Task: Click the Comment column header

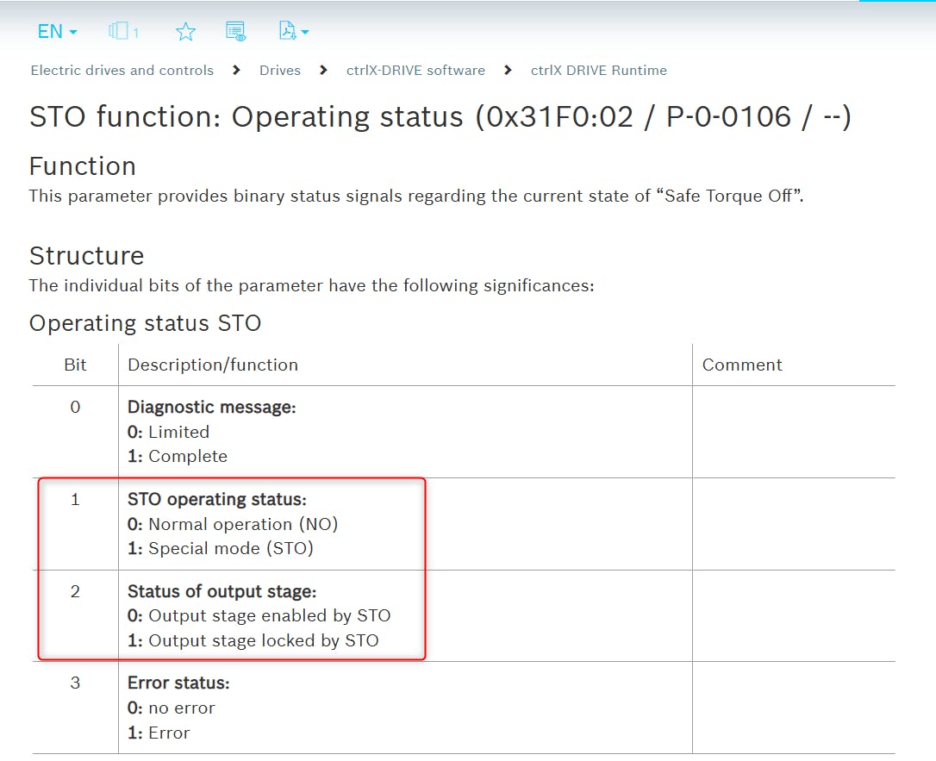Action: [x=741, y=365]
